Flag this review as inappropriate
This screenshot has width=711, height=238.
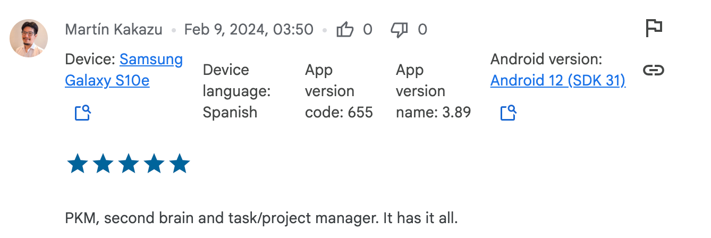[654, 28]
